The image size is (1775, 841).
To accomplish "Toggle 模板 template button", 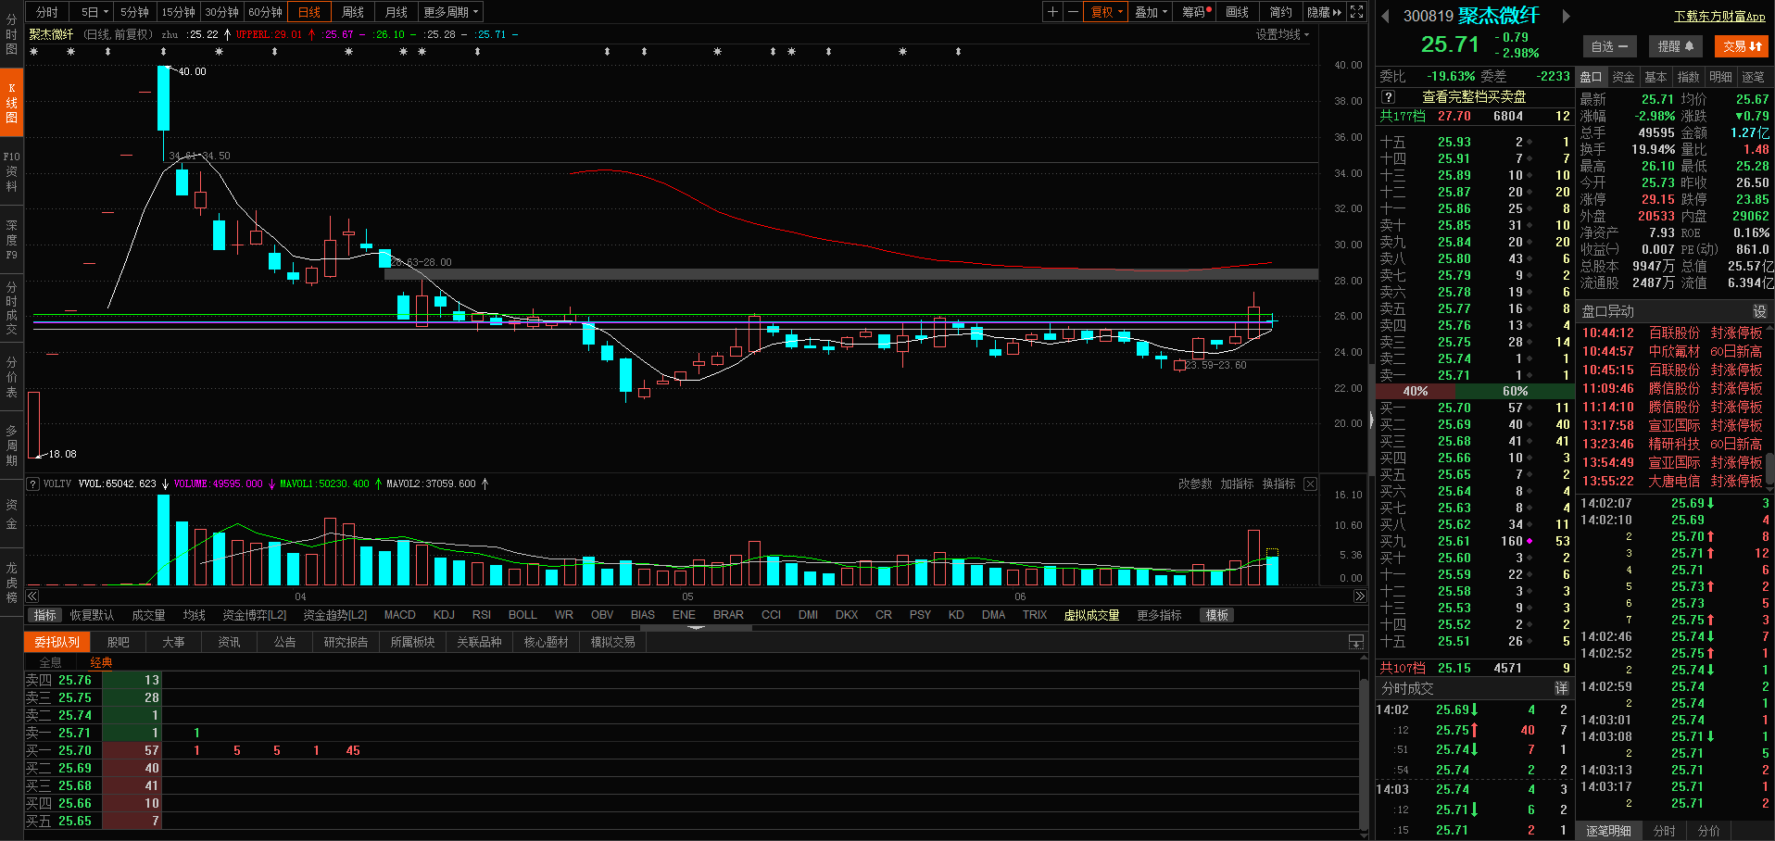I will 1216,615.
